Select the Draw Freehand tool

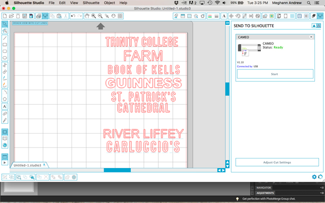click(5, 78)
